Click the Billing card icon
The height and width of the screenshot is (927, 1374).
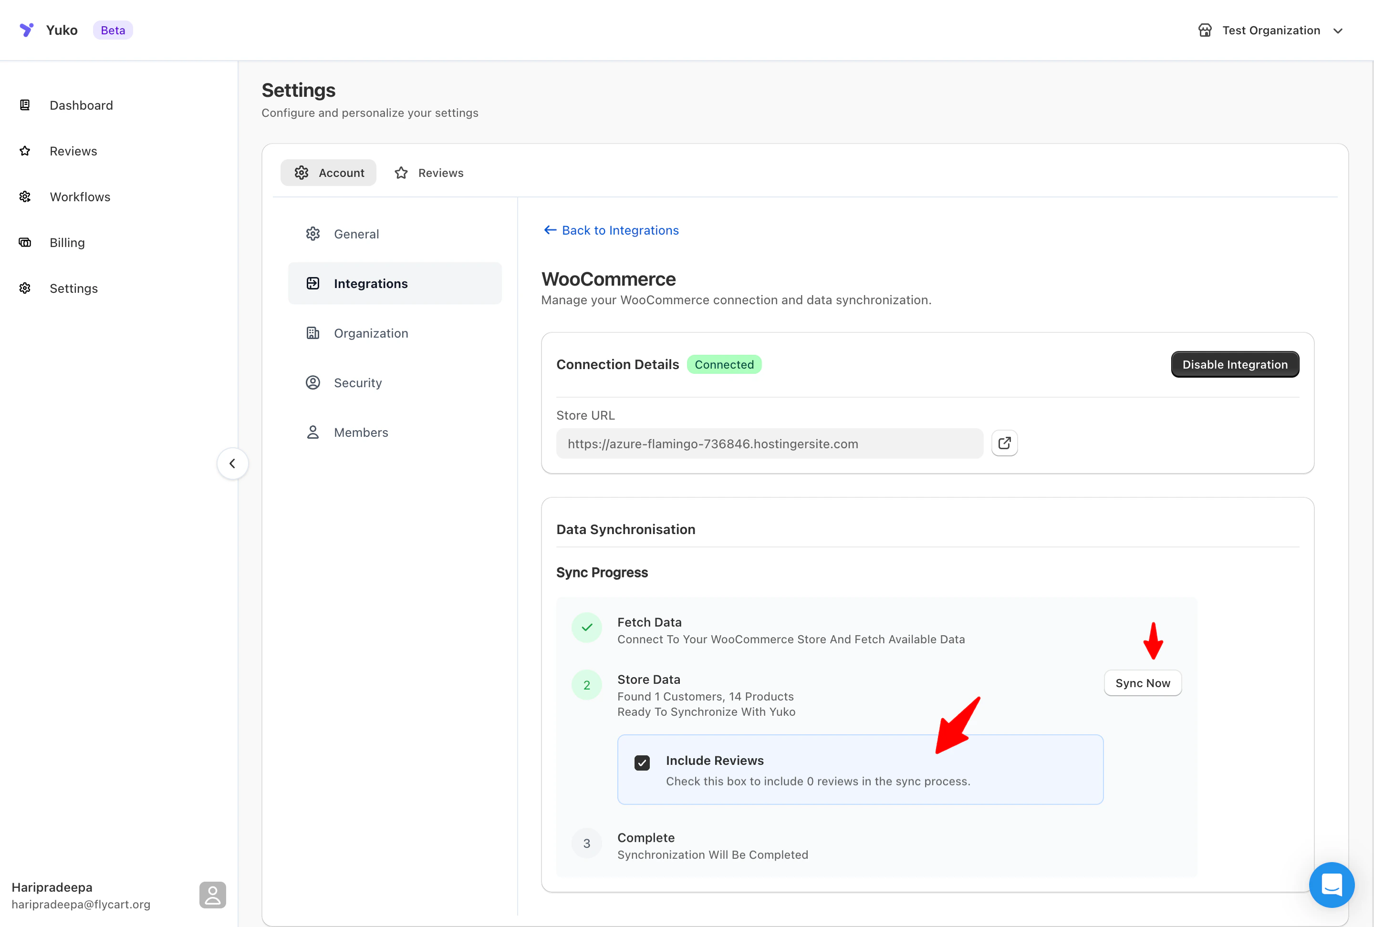point(25,242)
